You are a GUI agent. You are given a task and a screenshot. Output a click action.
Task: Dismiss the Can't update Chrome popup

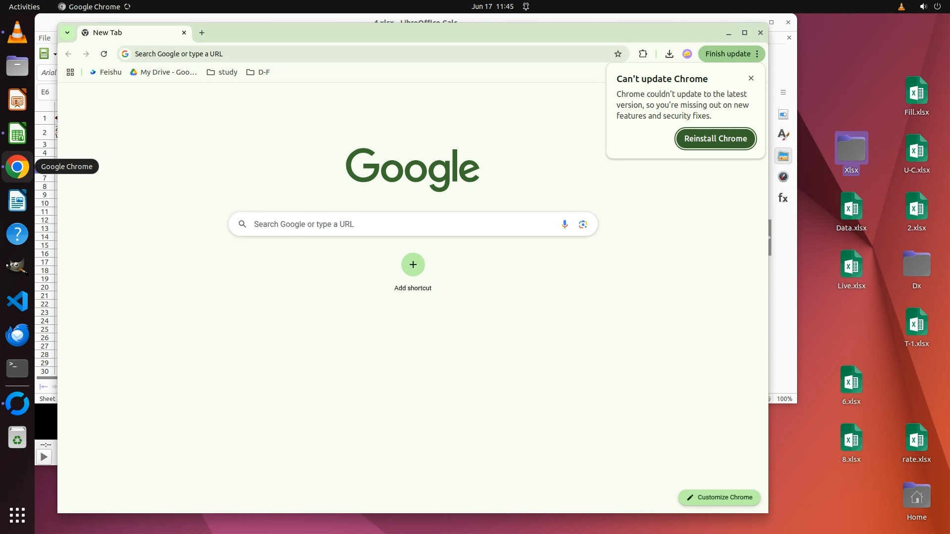click(x=751, y=78)
